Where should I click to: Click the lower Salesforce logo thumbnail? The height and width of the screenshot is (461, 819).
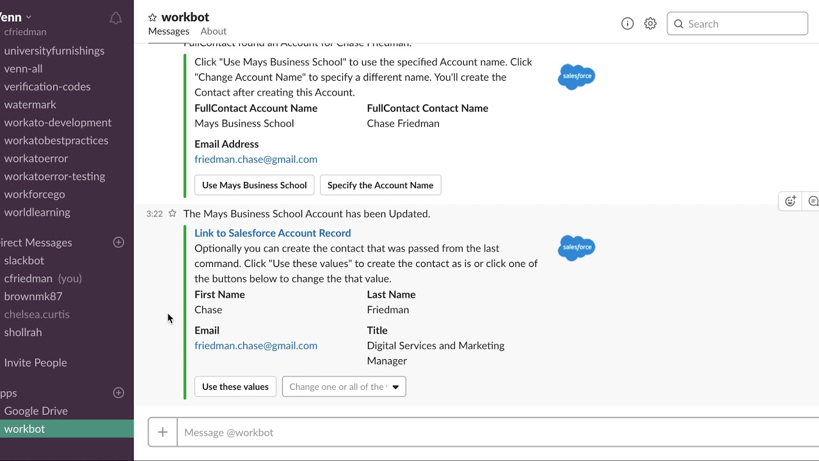click(576, 247)
